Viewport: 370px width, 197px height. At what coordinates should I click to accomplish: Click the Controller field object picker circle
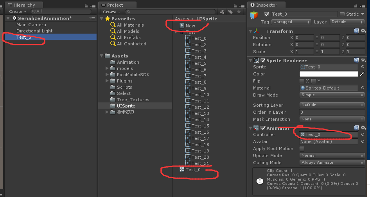[363, 134]
